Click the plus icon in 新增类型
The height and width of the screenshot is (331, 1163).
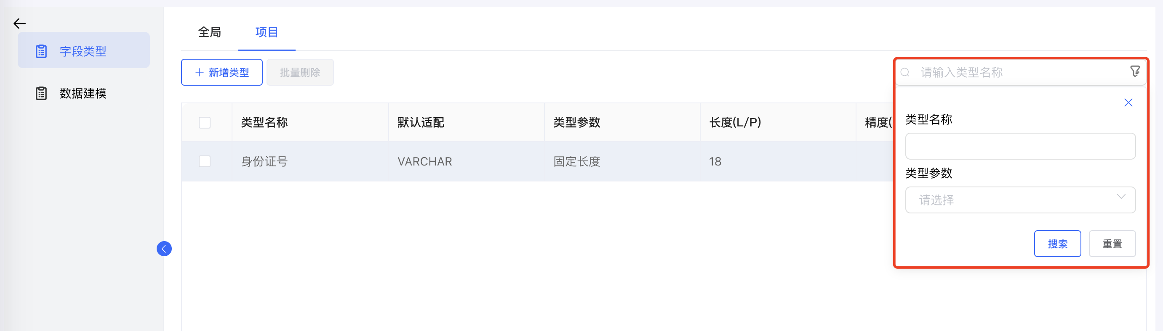coord(200,73)
